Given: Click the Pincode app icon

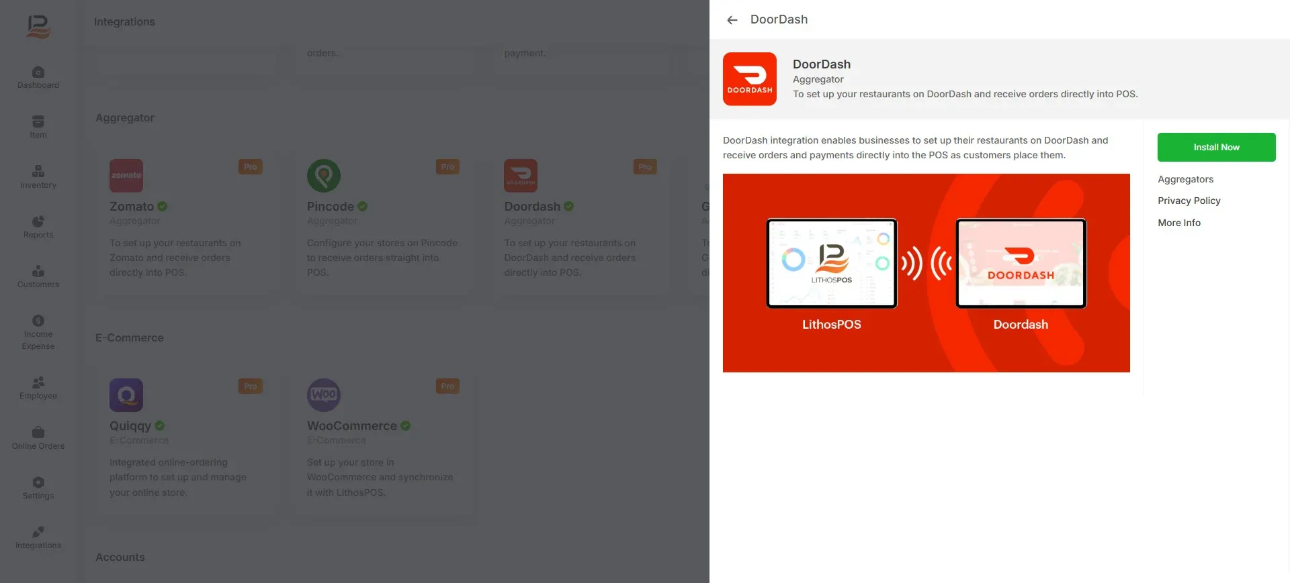Looking at the screenshot, I should tap(324, 176).
